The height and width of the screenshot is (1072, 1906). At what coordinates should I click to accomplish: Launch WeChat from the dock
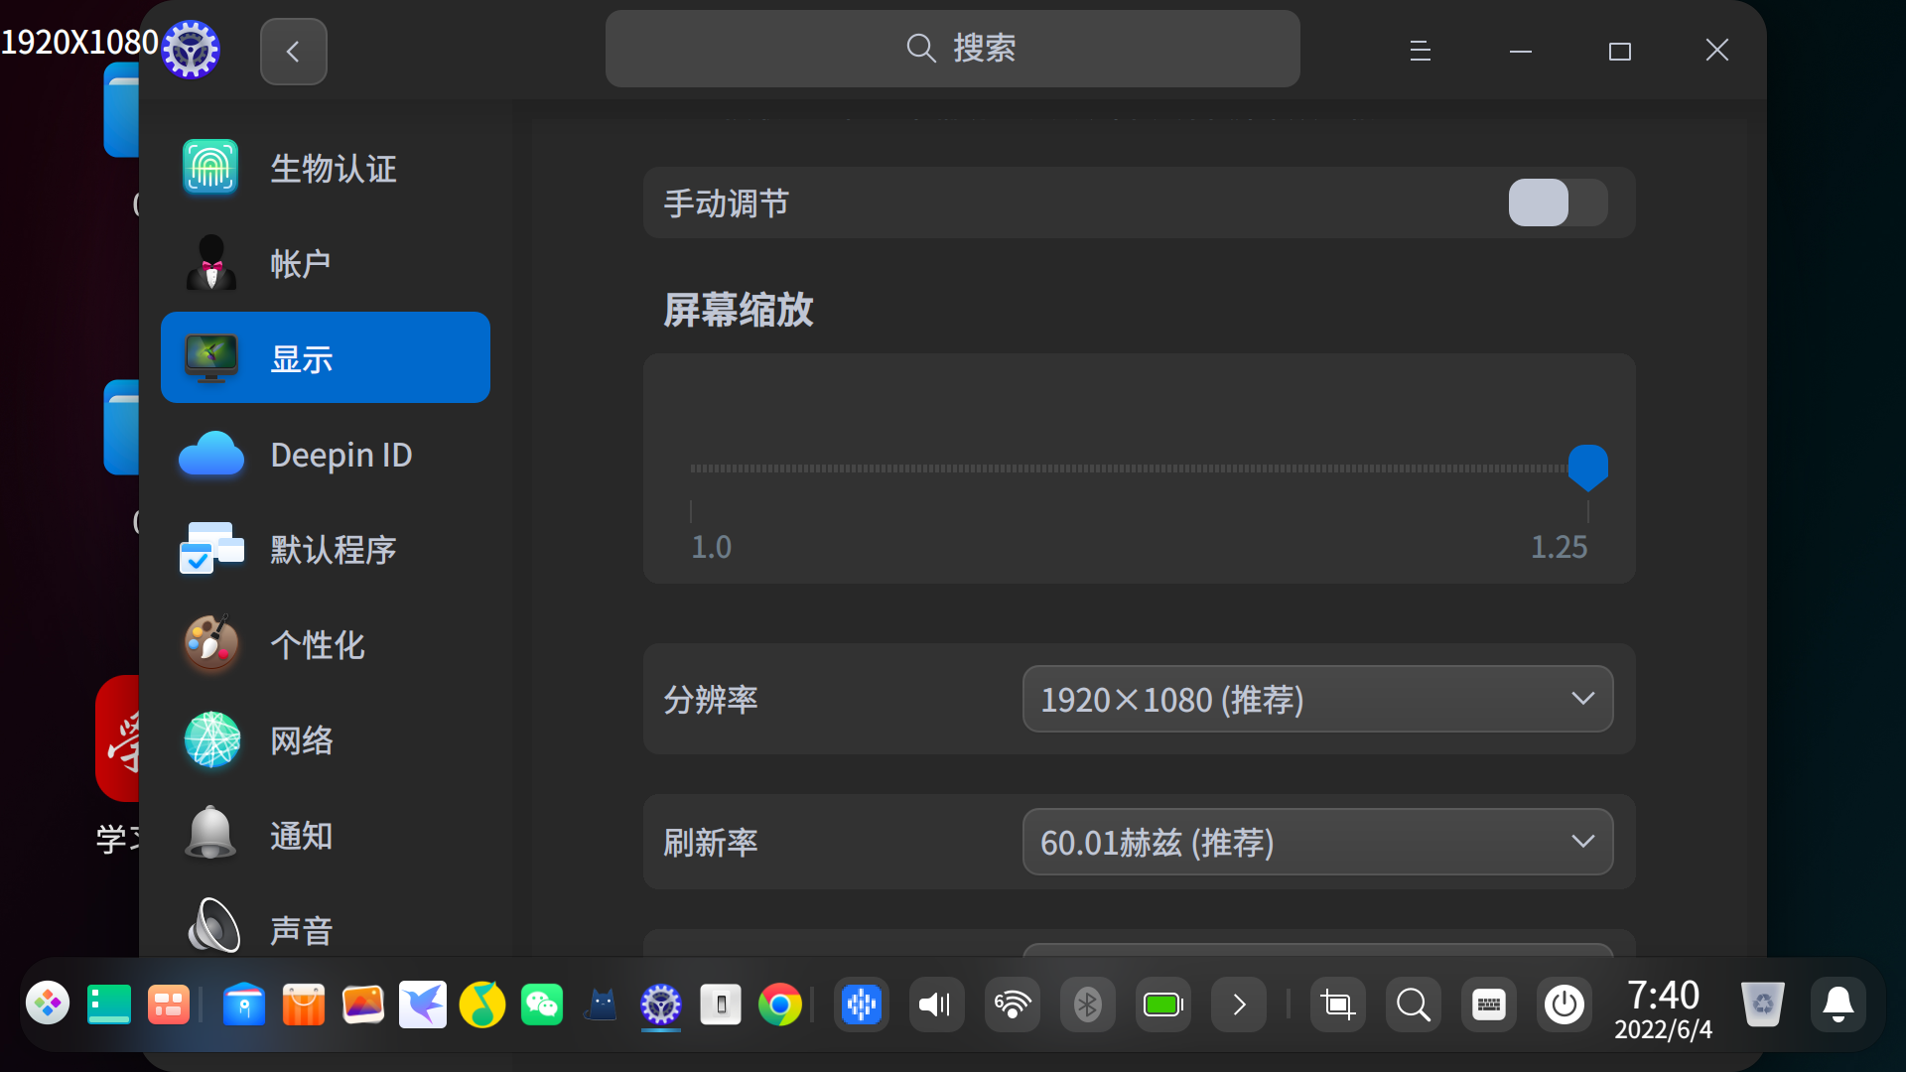coord(542,1005)
